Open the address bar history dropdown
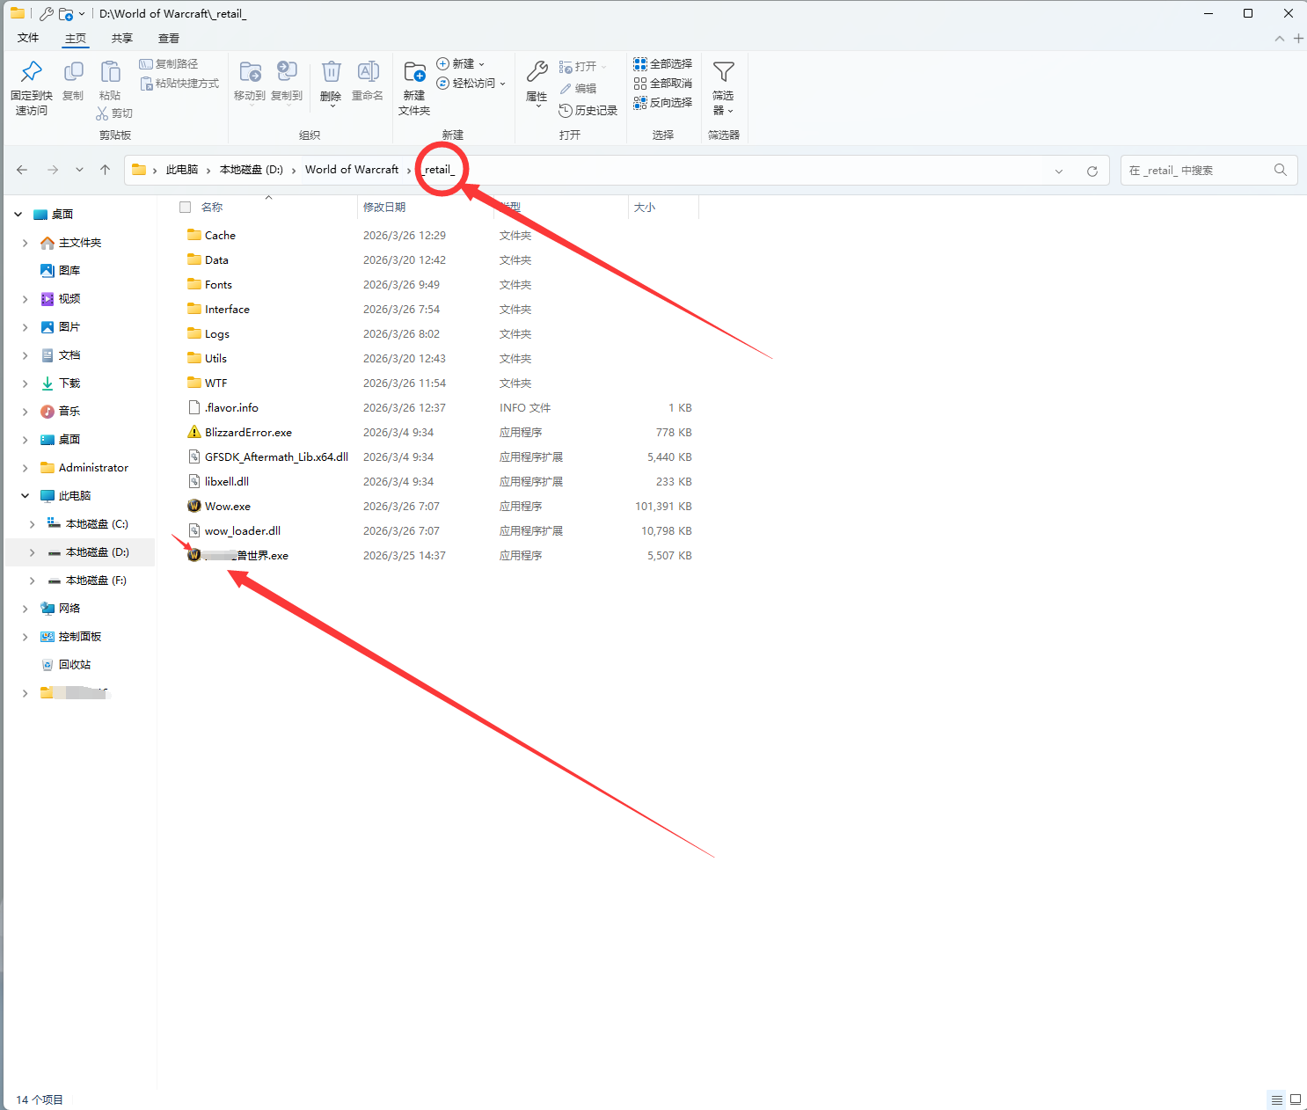 click(x=1059, y=171)
